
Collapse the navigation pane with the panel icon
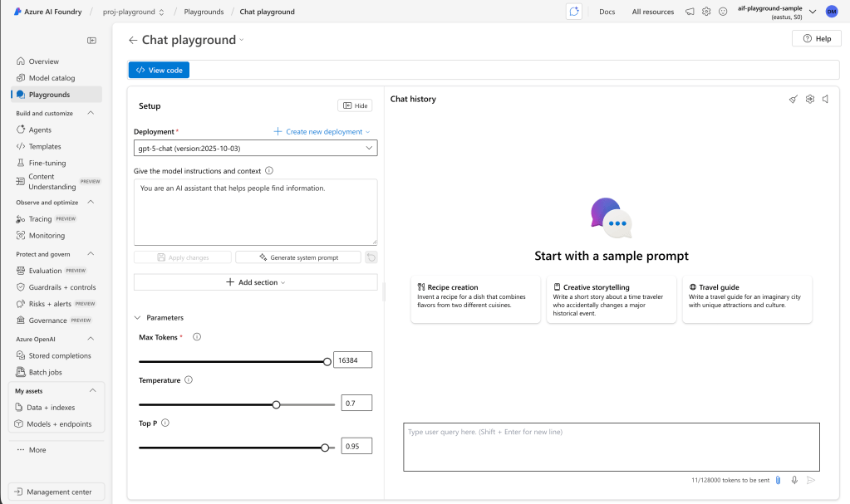92,40
